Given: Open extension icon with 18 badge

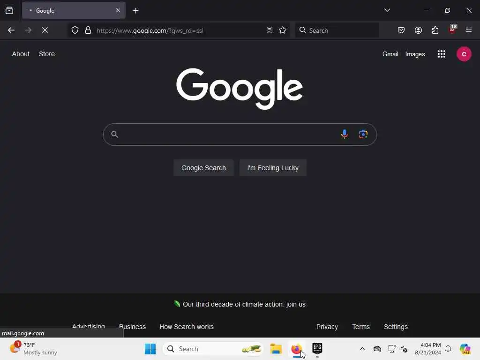Looking at the screenshot, I should point(452,29).
